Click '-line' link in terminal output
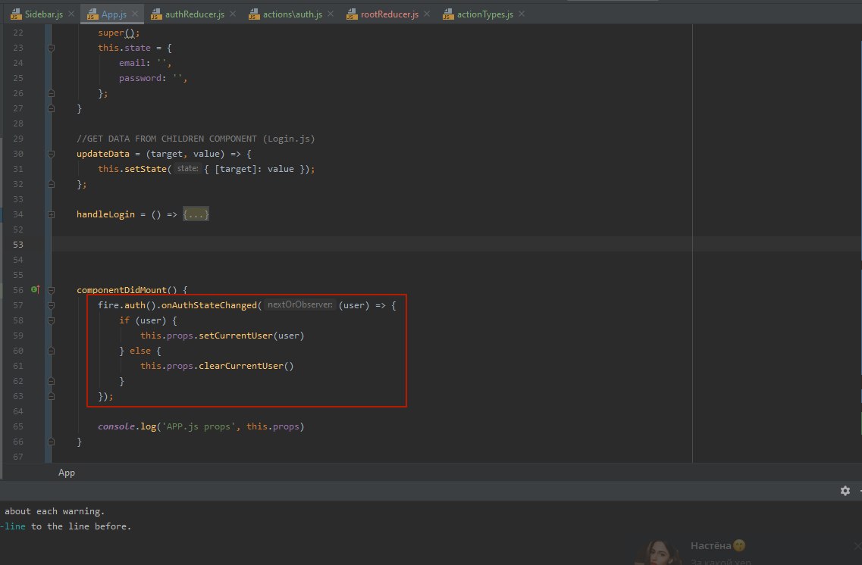Image resolution: width=862 pixels, height=565 pixels. click(x=13, y=526)
